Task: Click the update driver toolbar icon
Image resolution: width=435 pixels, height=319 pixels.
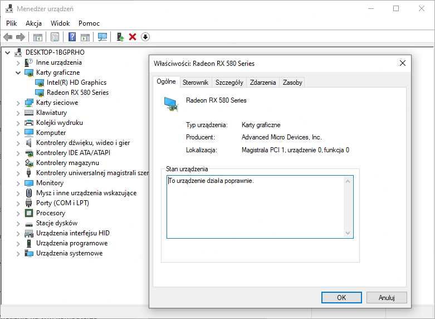Action: click(120, 37)
